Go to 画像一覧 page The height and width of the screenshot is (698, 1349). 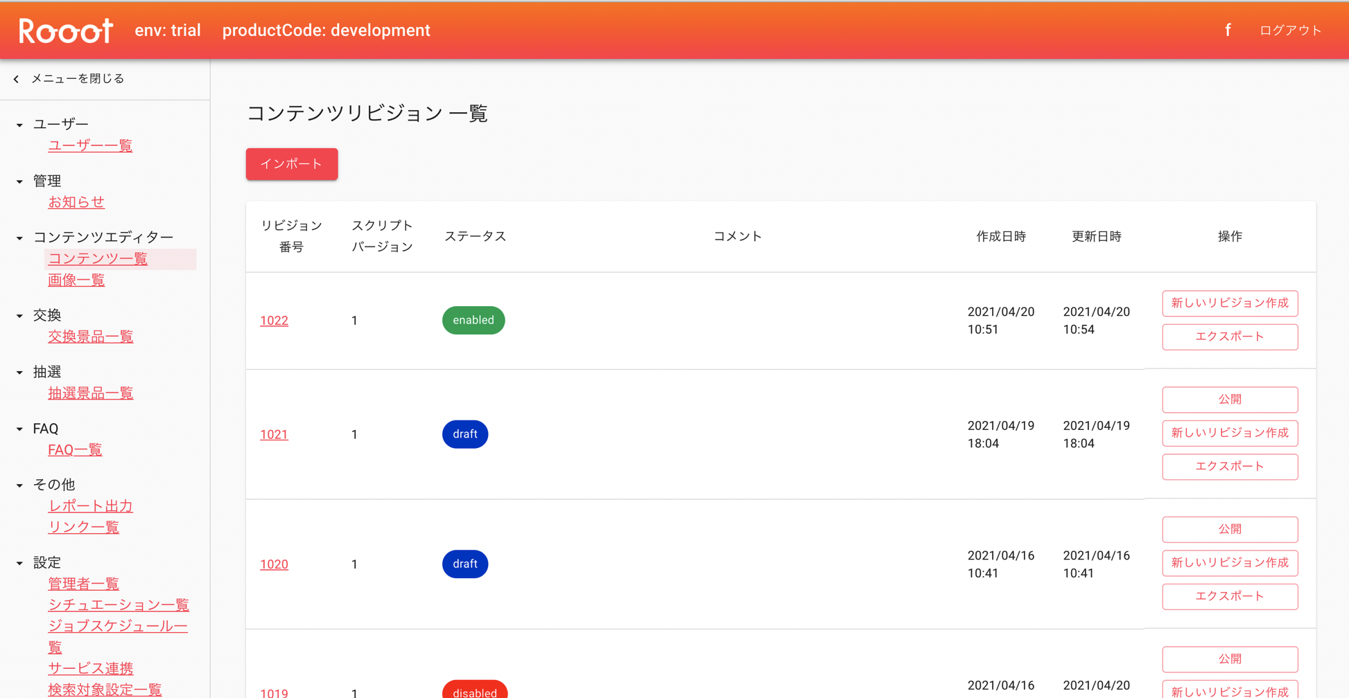(x=76, y=280)
